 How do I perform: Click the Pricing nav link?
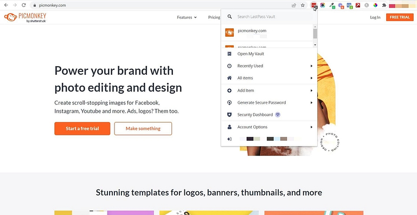pos(214,17)
